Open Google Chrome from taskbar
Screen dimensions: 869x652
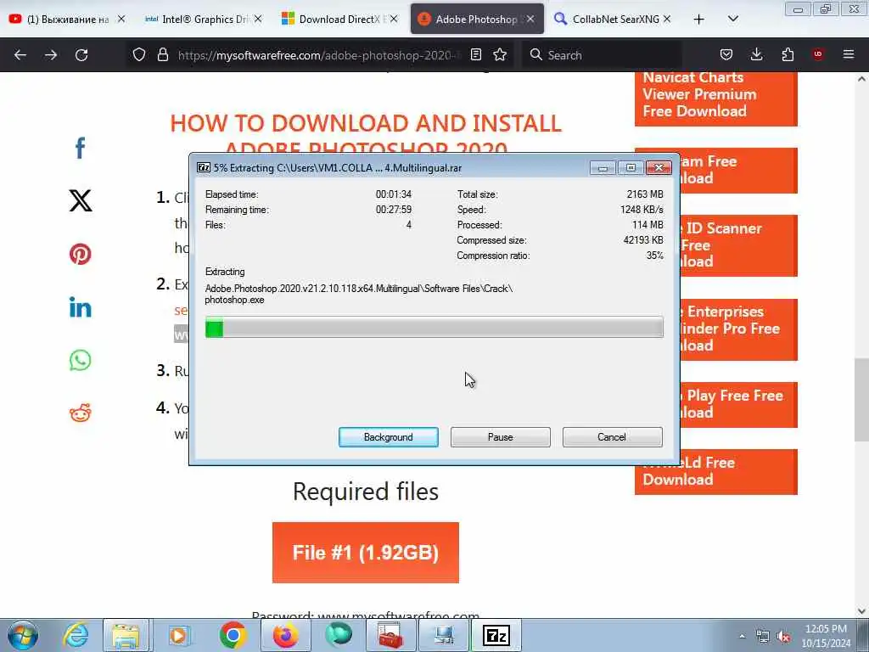[233, 635]
